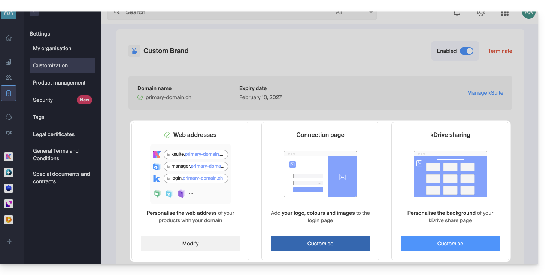This screenshot has height=275, width=549.
Task: Click the home icon in left rail
Action: [9, 38]
